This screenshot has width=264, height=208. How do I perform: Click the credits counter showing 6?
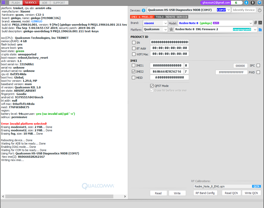tap(236, 3)
